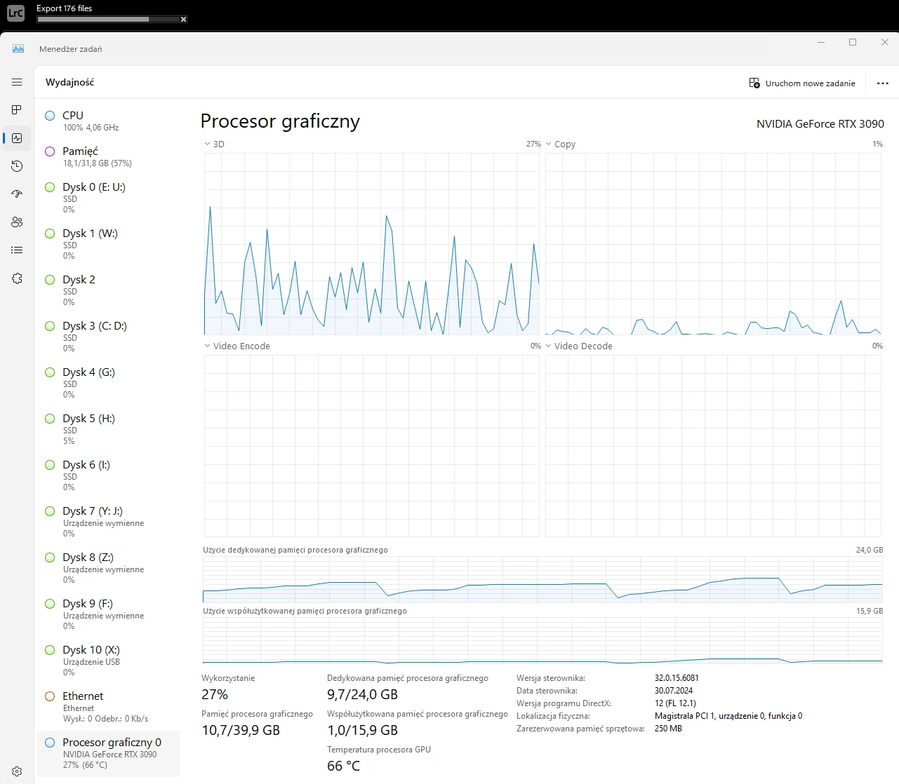Viewport: 899px width, 784px height.
Task: Select Dysk 4 (G:) entry
Action: click(108, 383)
